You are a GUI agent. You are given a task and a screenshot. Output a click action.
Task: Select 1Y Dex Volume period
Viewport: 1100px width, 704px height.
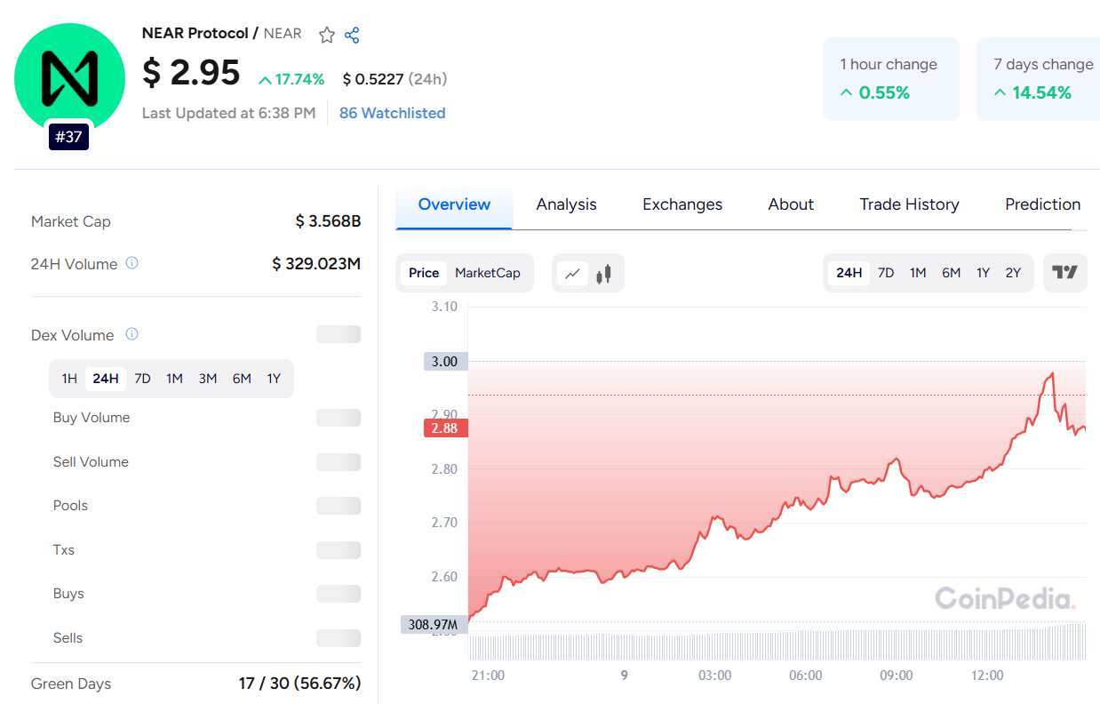pyautogui.click(x=274, y=379)
